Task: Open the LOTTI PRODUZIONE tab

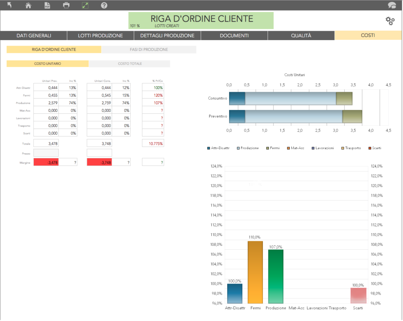Action: [x=100, y=35]
